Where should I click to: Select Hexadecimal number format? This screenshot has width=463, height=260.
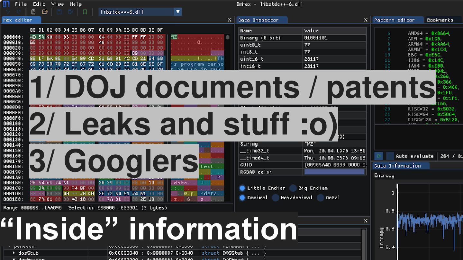(276, 198)
